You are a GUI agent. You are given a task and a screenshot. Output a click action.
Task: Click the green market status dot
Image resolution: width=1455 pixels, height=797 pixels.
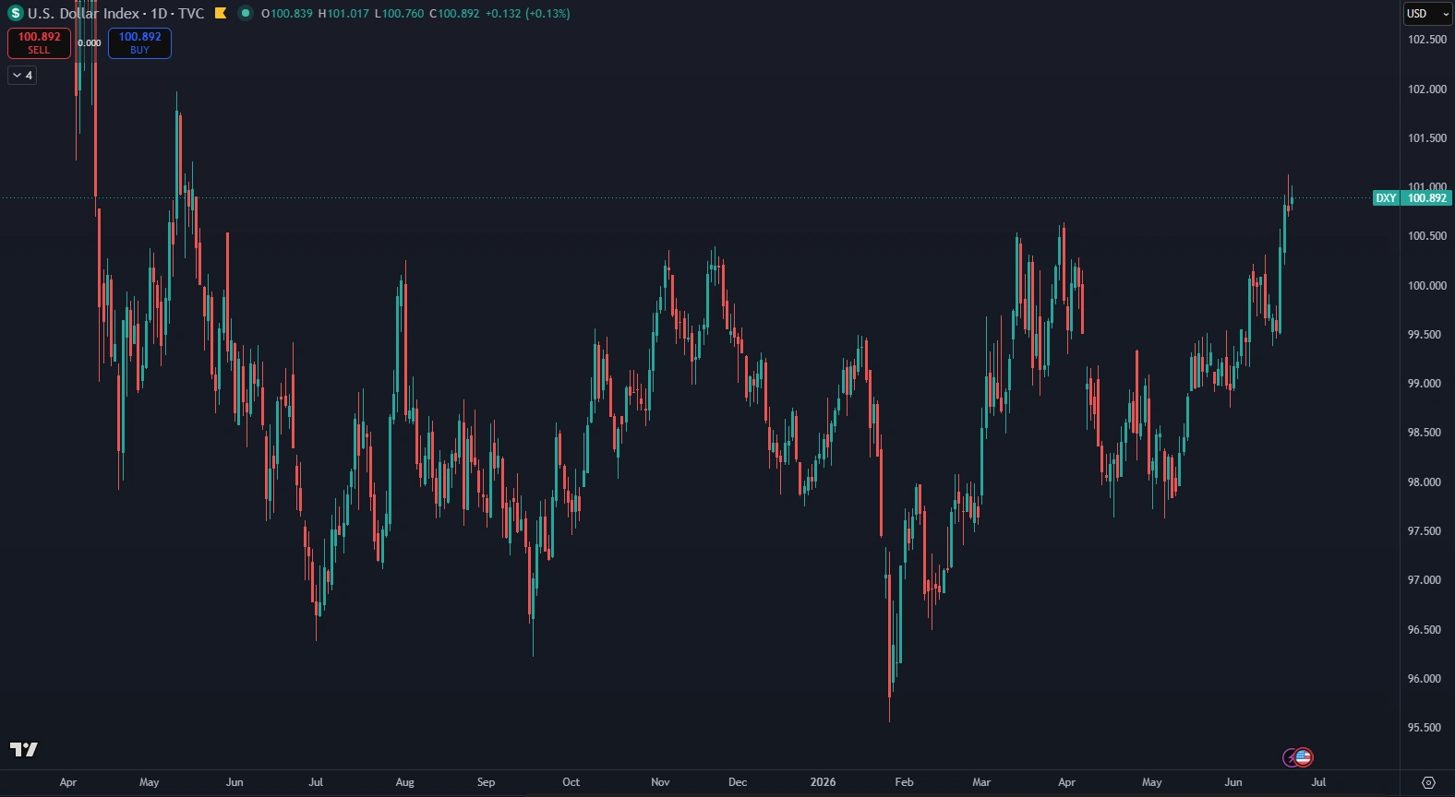tap(245, 13)
